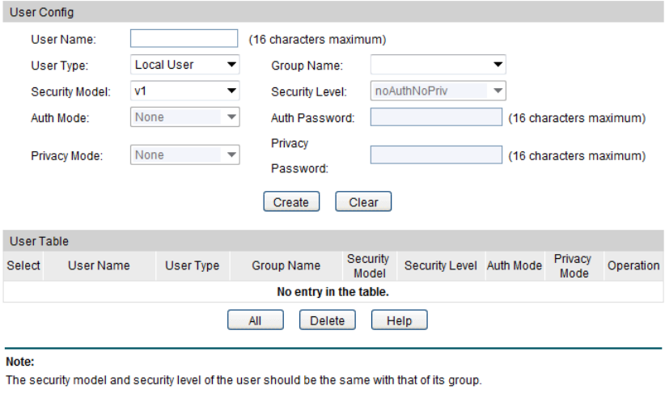Click the Select column header

(23, 265)
